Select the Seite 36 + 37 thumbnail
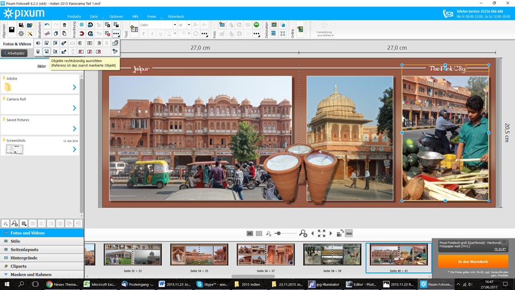 point(266,255)
